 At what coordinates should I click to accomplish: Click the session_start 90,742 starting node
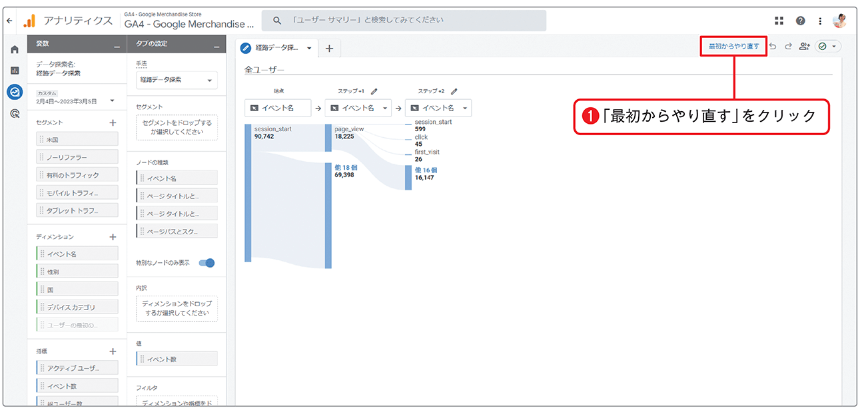pyautogui.click(x=248, y=193)
